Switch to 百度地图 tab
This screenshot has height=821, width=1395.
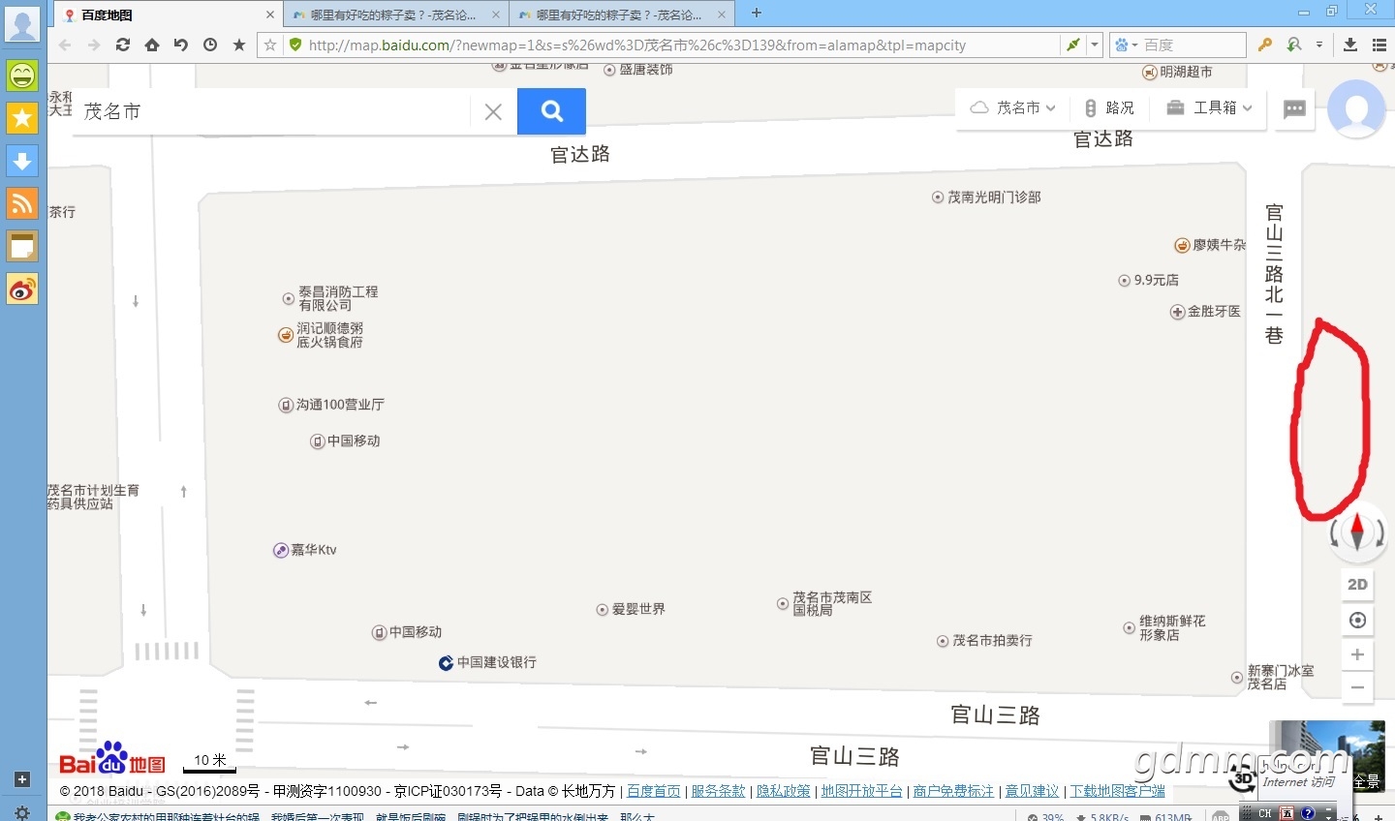point(167,15)
